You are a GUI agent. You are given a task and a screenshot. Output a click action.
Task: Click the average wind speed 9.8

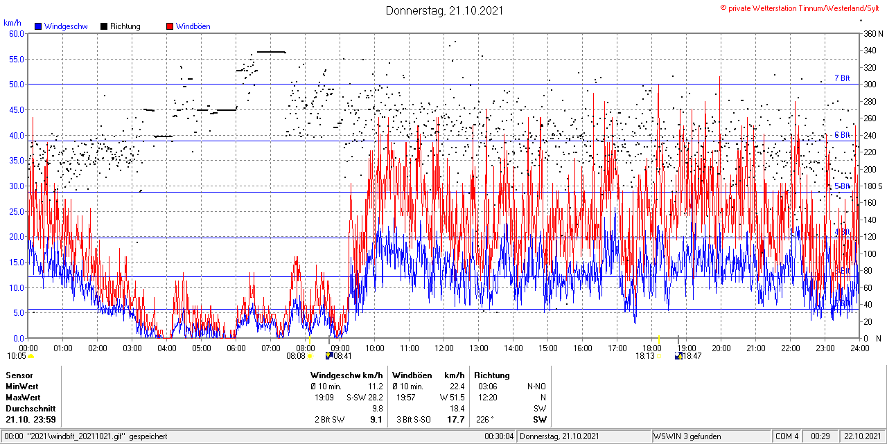point(378,409)
